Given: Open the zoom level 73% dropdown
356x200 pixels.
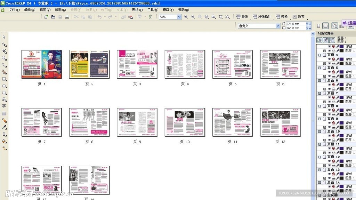Looking at the screenshot, I should (179, 17).
